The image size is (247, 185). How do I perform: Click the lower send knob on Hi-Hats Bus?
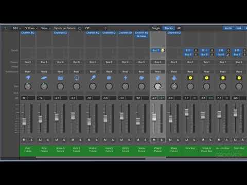[228, 54]
